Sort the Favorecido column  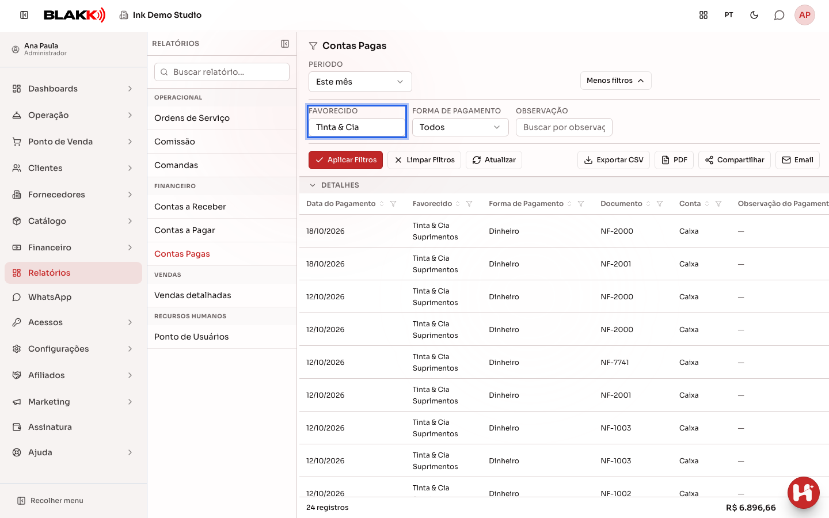click(x=458, y=204)
